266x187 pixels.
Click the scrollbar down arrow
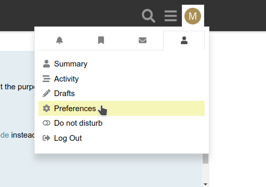point(206,184)
